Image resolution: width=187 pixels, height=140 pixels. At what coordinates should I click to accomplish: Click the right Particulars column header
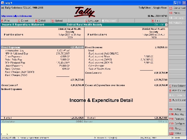(x=97, y=35)
